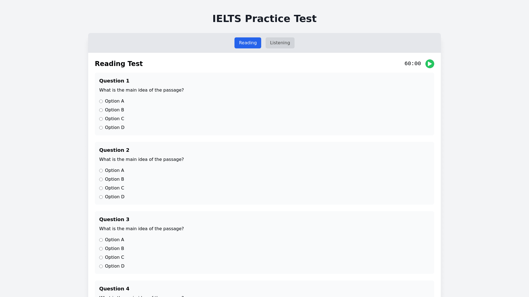529x297 pixels.
Task: Mark Option D for Question 1
Action: (x=101, y=128)
